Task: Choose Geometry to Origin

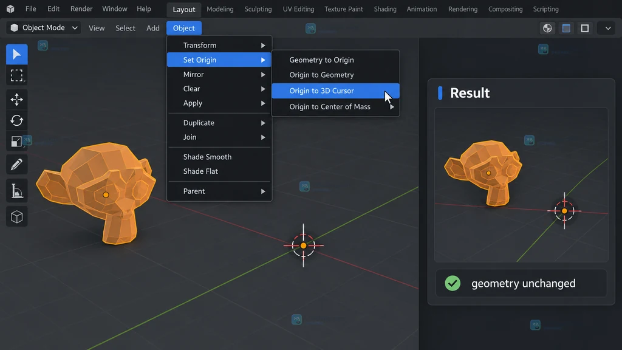Action: tap(335, 60)
